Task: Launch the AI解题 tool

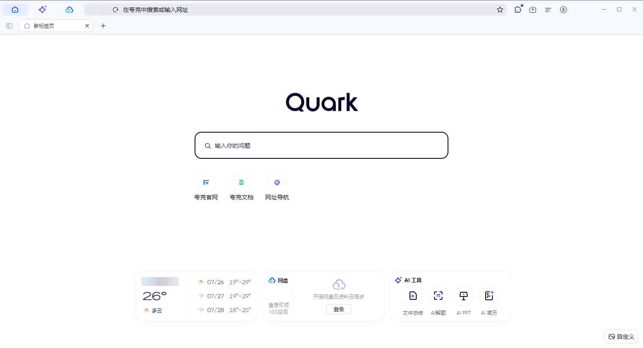Action: (438, 301)
